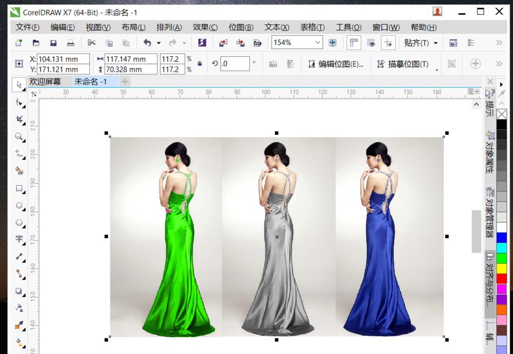Click the 编辑位图 button
This screenshot has height=354, width=513.
tap(336, 63)
